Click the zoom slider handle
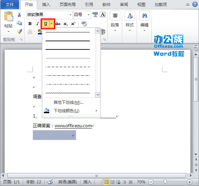The height and width of the screenshot is (186, 199). point(165,182)
